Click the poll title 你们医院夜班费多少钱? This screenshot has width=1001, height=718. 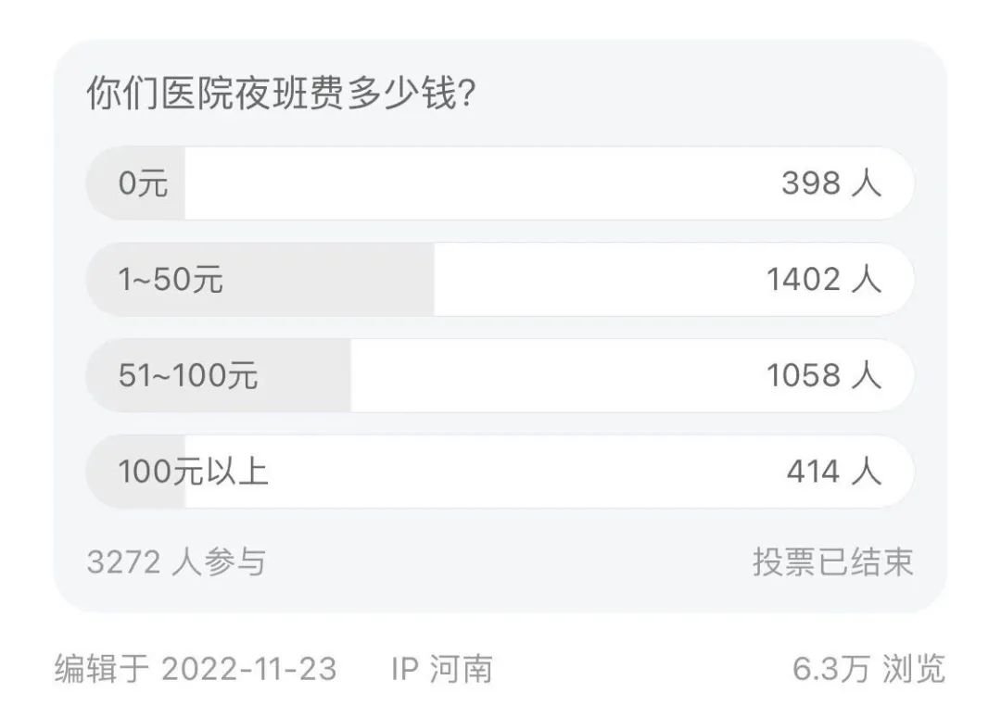[x=282, y=94]
